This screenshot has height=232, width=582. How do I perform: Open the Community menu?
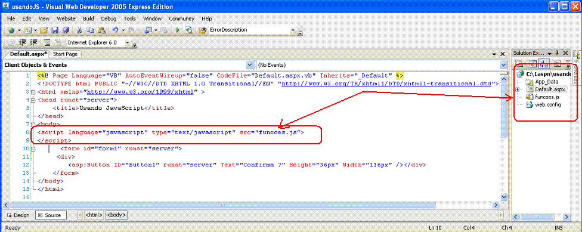coord(181,18)
